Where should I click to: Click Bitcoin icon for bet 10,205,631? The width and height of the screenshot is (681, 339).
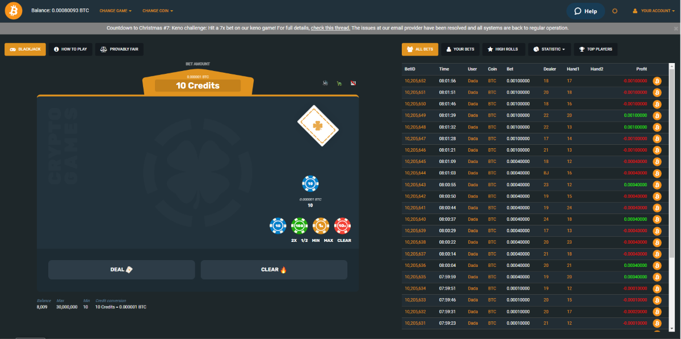(657, 324)
